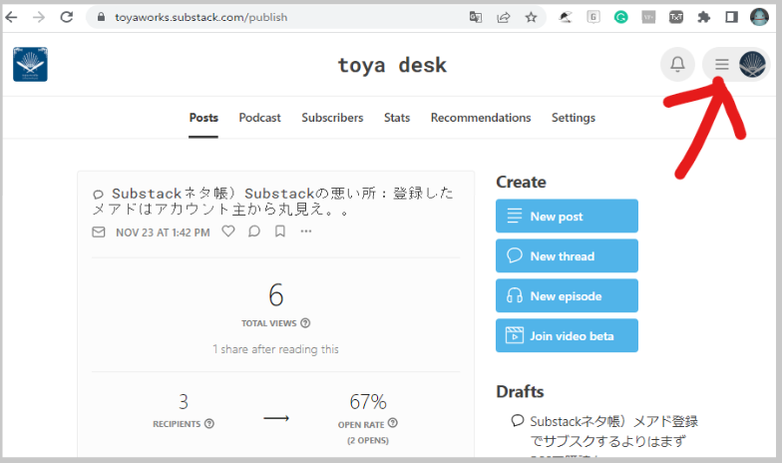This screenshot has height=463, width=782.
Task: Switch to the Podcast tab
Action: pyautogui.click(x=259, y=118)
